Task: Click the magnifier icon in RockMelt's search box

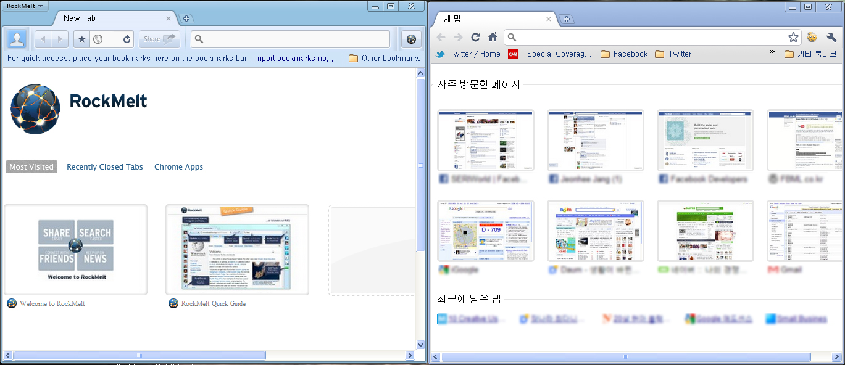Action: pyautogui.click(x=199, y=39)
